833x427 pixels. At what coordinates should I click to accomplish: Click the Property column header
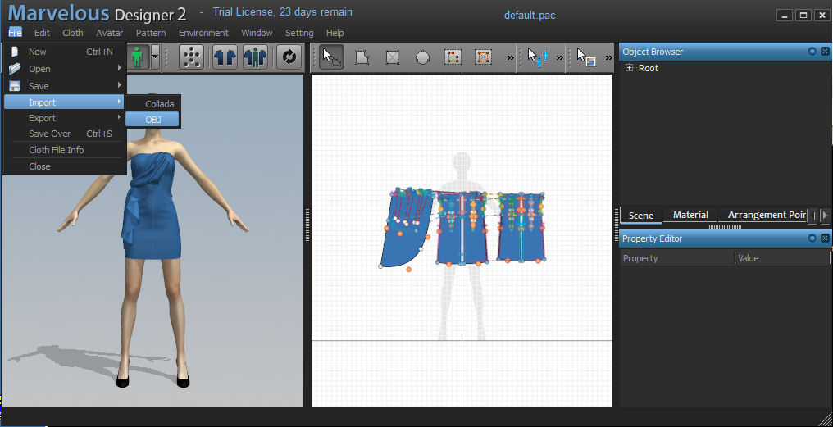click(677, 258)
